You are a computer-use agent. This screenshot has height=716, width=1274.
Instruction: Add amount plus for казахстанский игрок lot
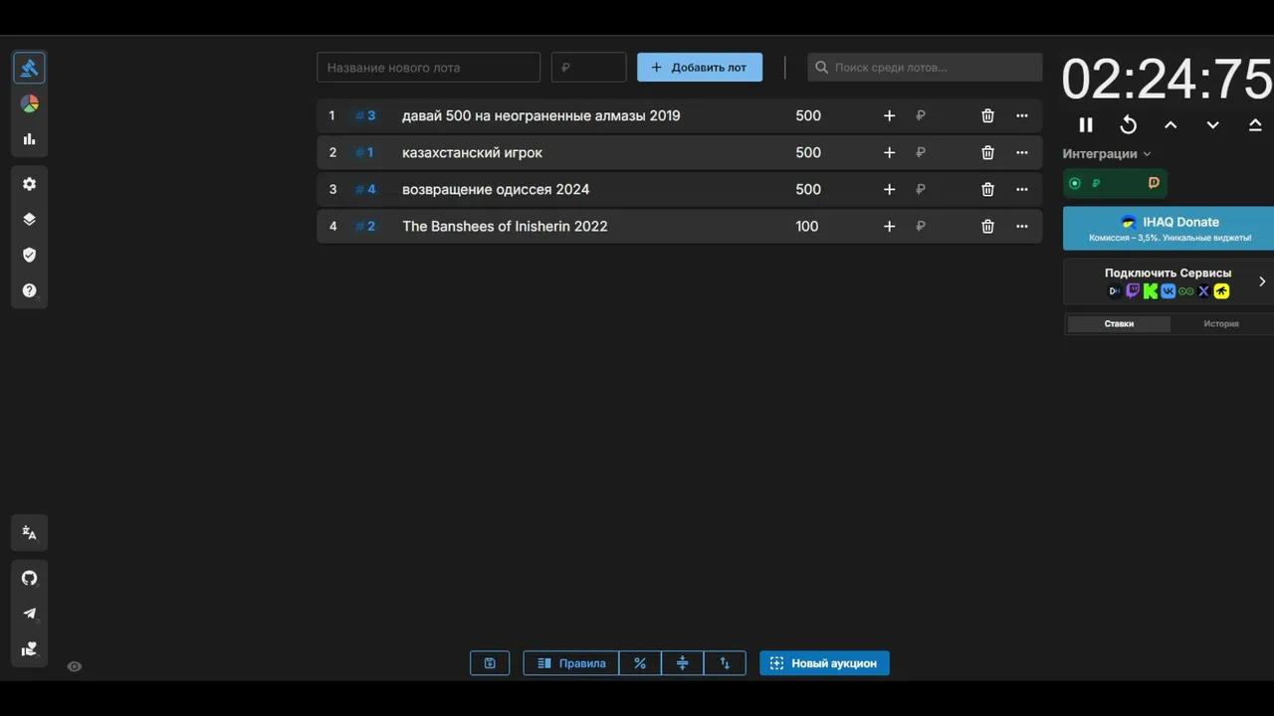click(x=890, y=152)
